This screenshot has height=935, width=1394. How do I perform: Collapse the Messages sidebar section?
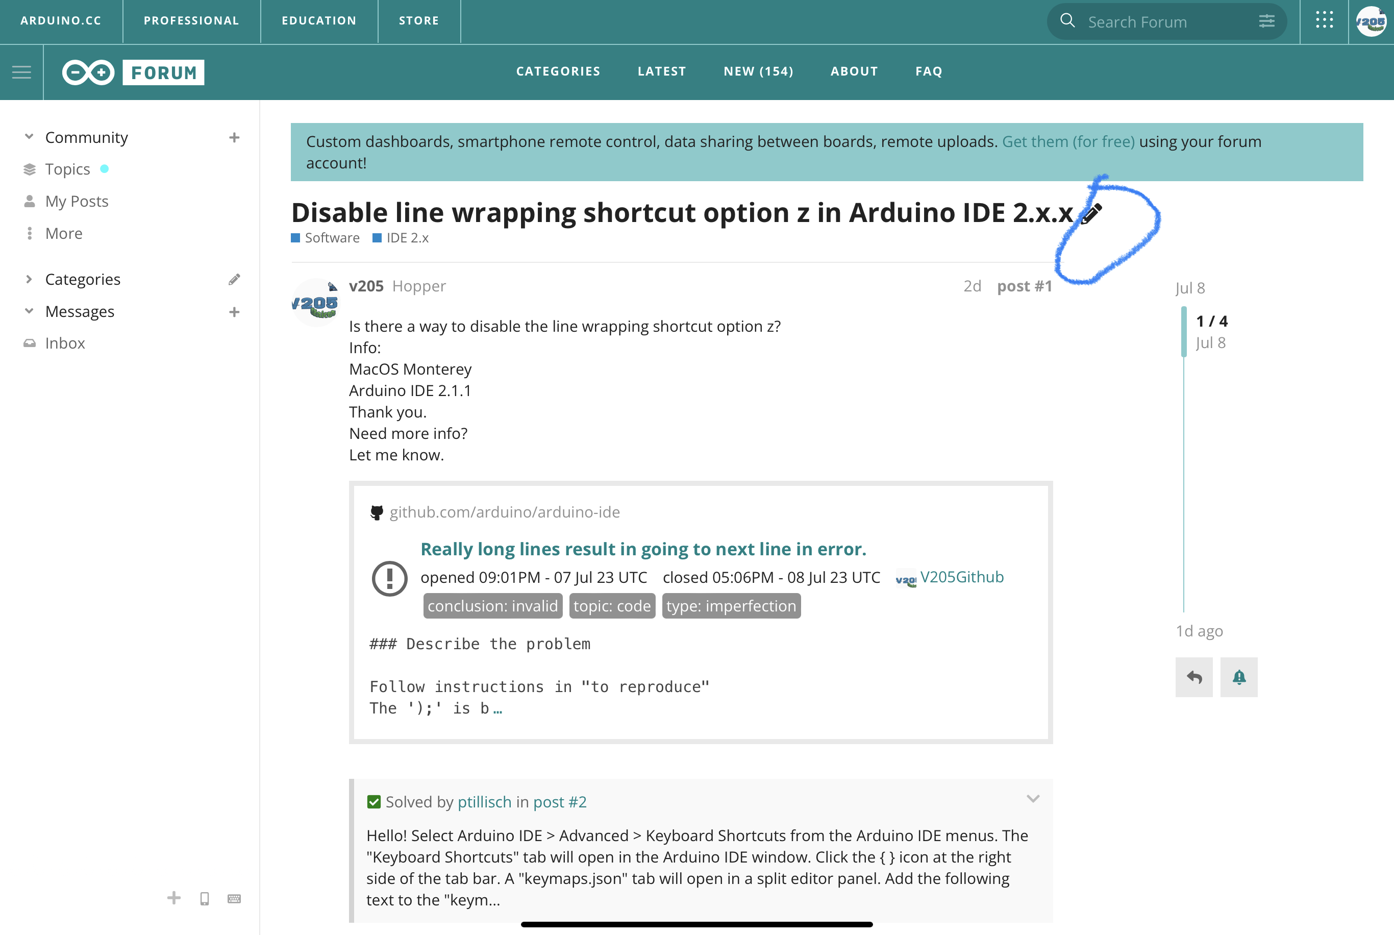(x=29, y=311)
